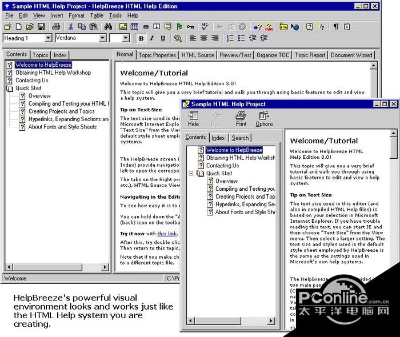
Task: Open the Preview/Test tab
Action: 235,55
